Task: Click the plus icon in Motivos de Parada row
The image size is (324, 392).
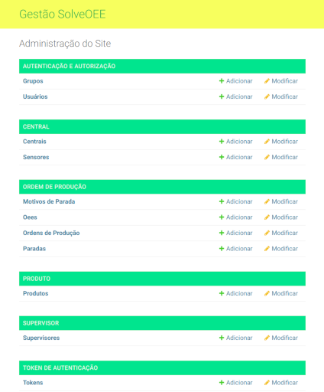Action: [x=222, y=201]
